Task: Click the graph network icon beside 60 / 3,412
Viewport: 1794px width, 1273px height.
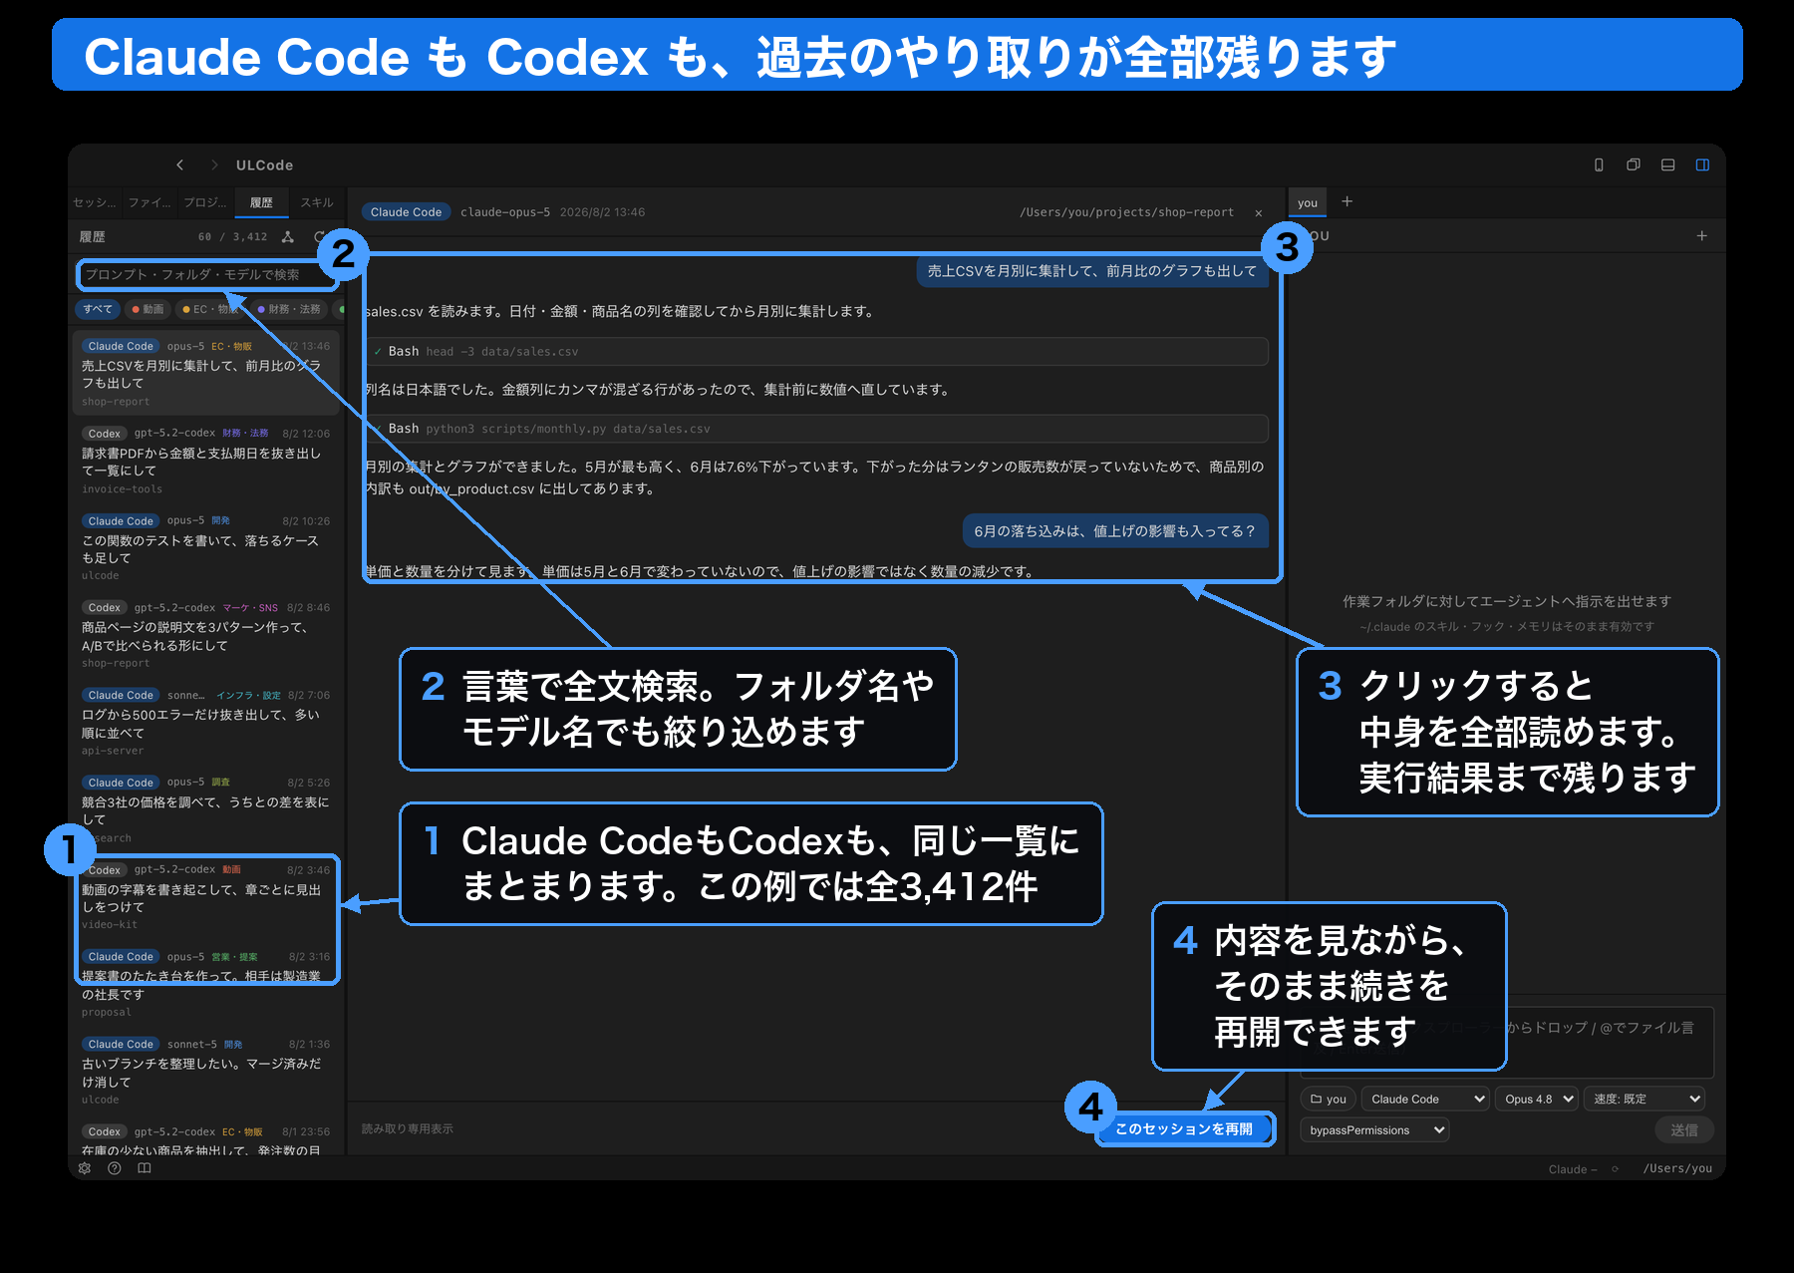Action: click(288, 237)
